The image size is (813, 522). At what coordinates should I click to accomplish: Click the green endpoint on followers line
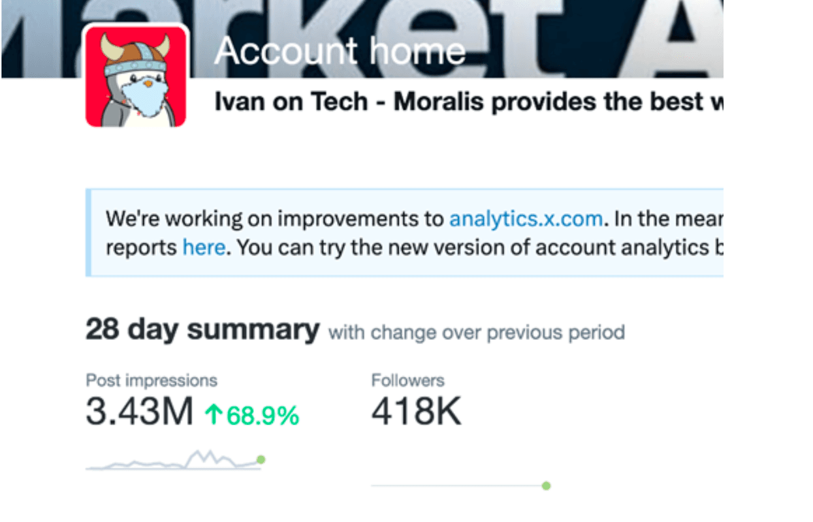click(547, 485)
